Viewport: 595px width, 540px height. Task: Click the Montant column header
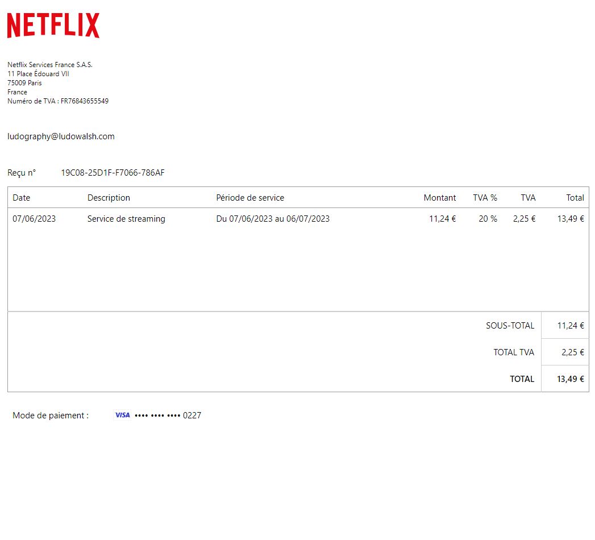pyautogui.click(x=439, y=198)
